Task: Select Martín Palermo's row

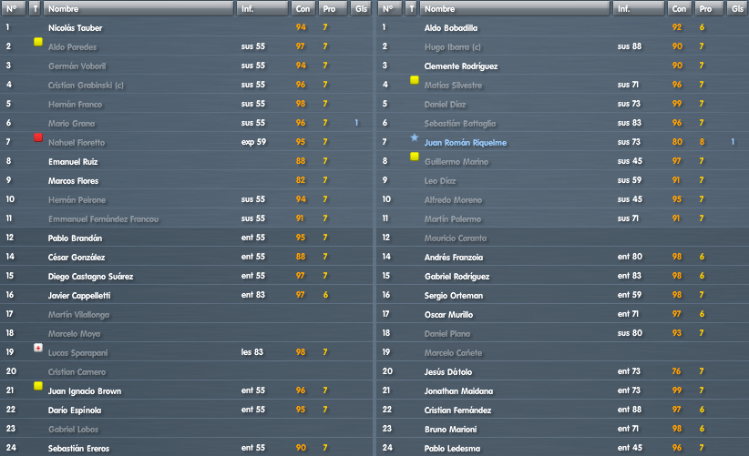Action: (563, 218)
